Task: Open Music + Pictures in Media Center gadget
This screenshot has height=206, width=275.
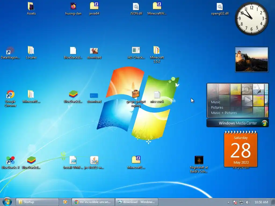Action: click(224, 113)
